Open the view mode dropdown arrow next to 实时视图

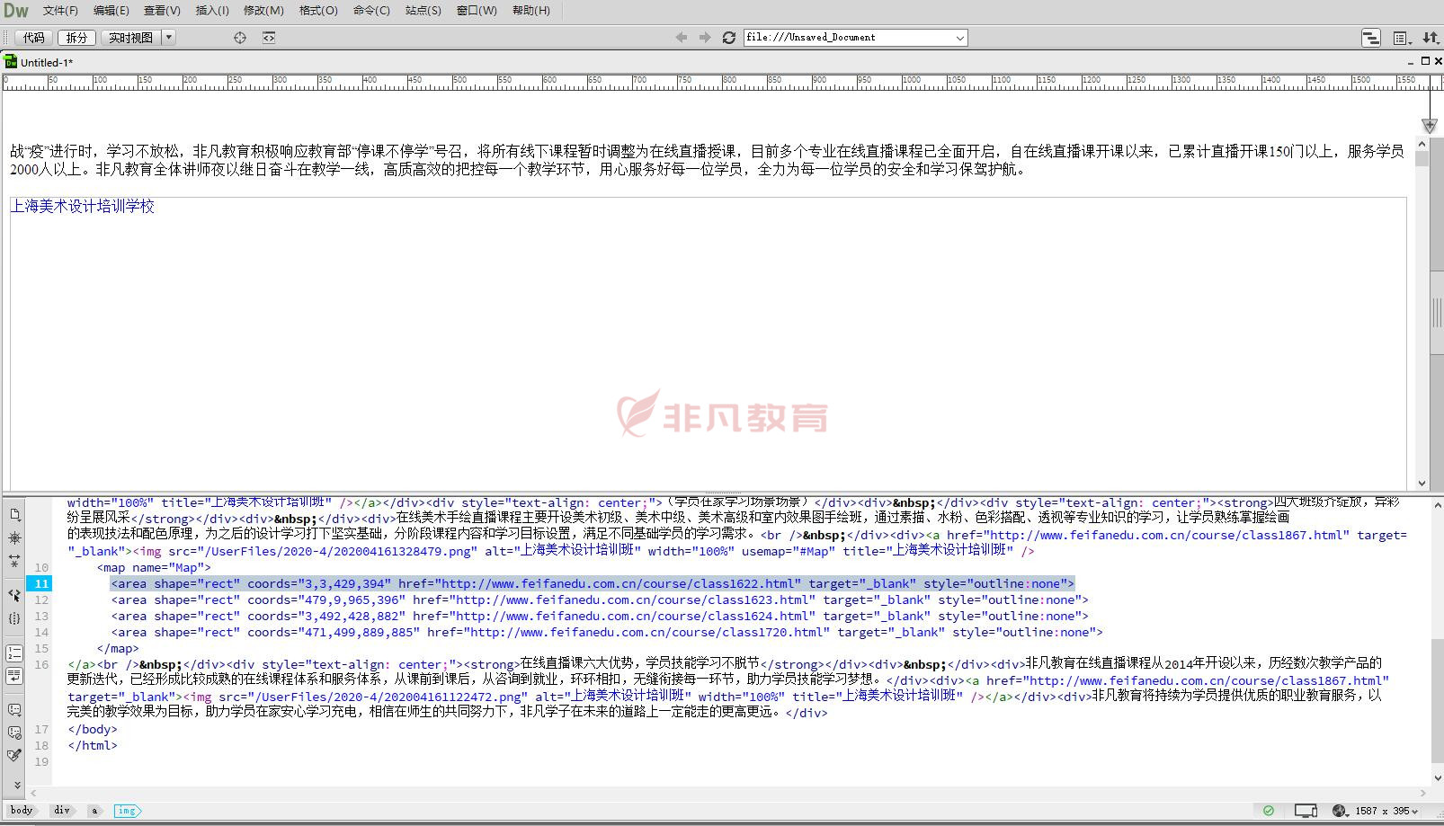point(168,38)
